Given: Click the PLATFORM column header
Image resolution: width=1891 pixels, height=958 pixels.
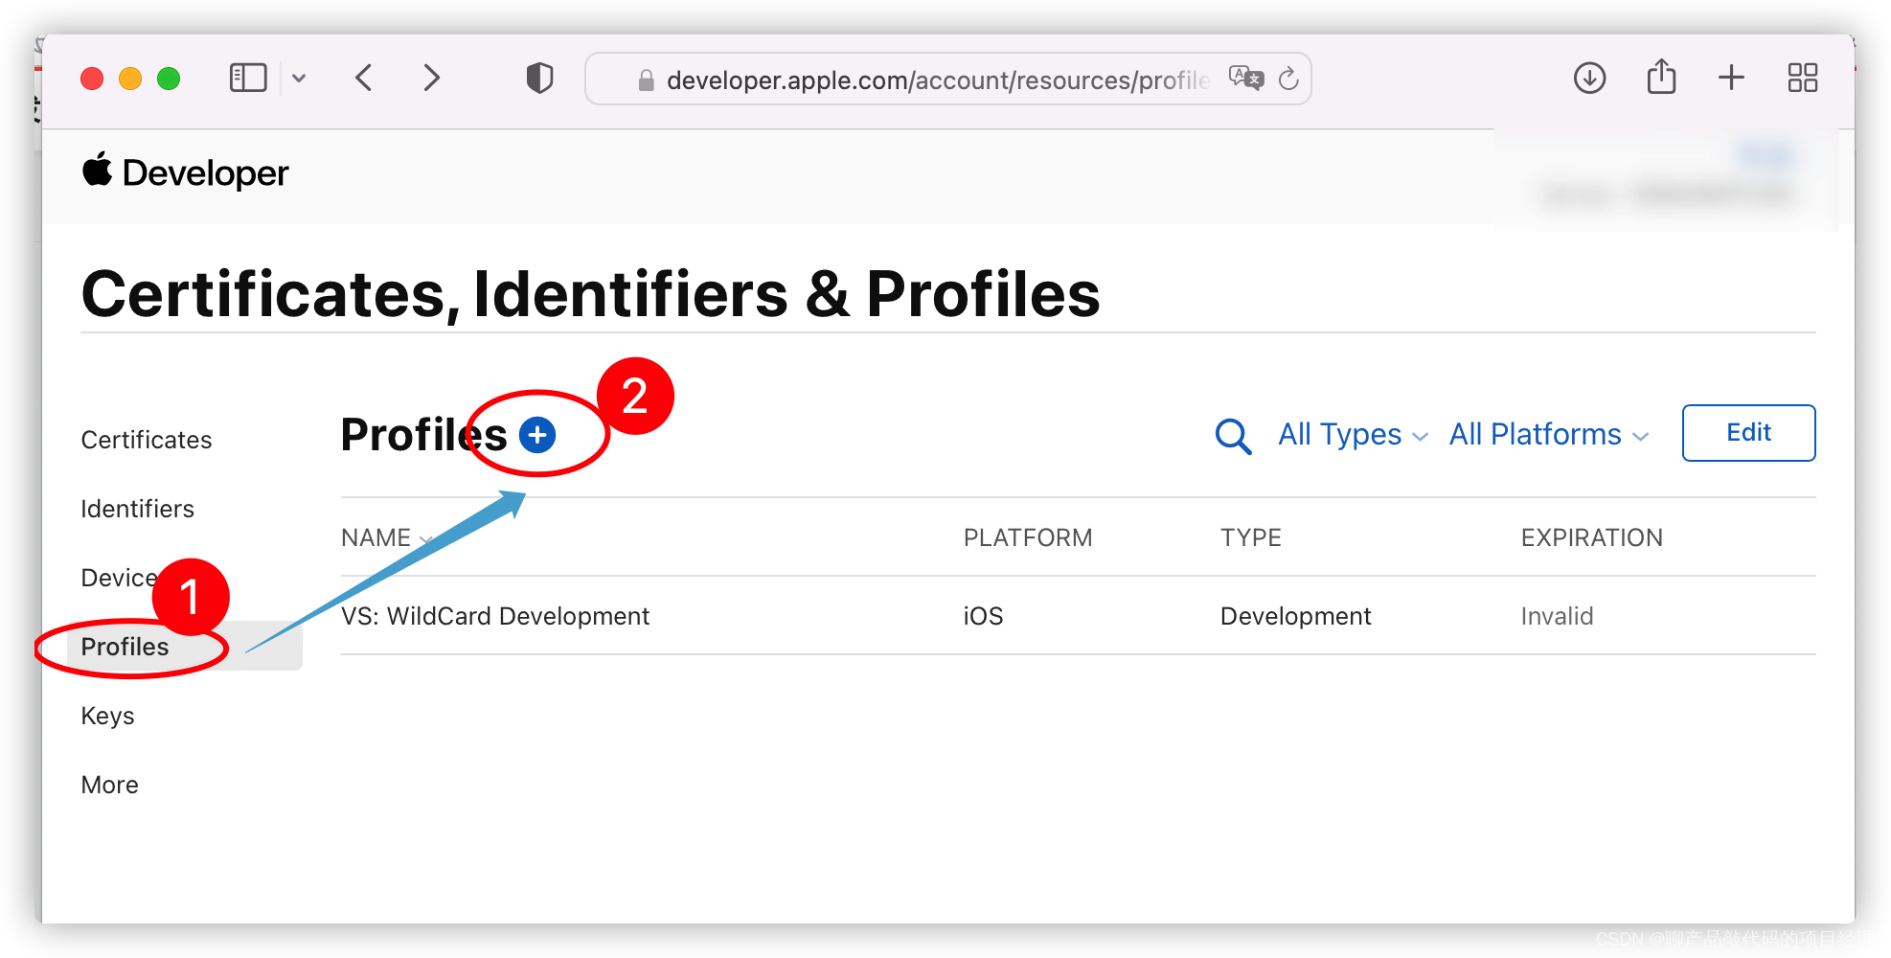Looking at the screenshot, I should click(x=1028, y=537).
